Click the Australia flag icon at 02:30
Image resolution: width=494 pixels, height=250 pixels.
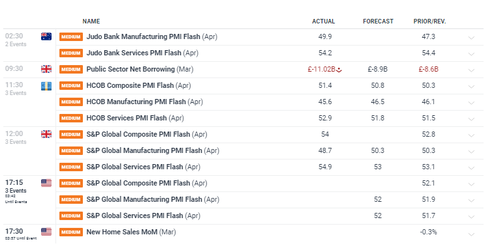[46, 36]
